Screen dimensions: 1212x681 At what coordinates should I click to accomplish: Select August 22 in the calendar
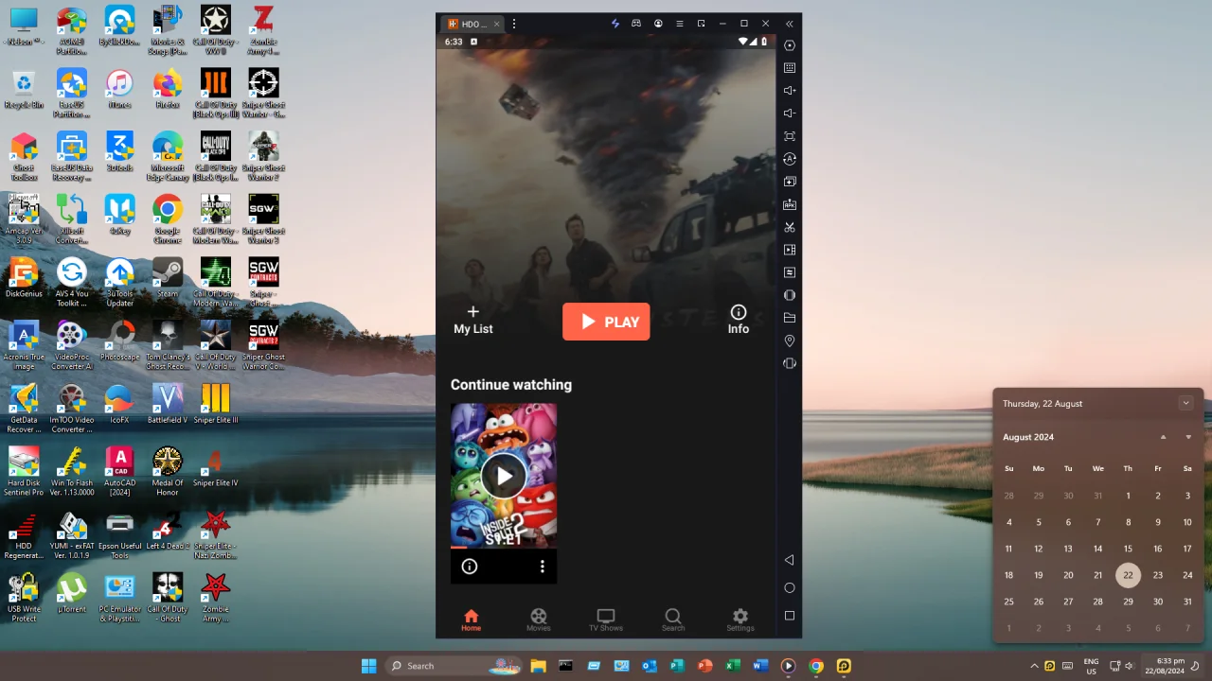pos(1128,575)
